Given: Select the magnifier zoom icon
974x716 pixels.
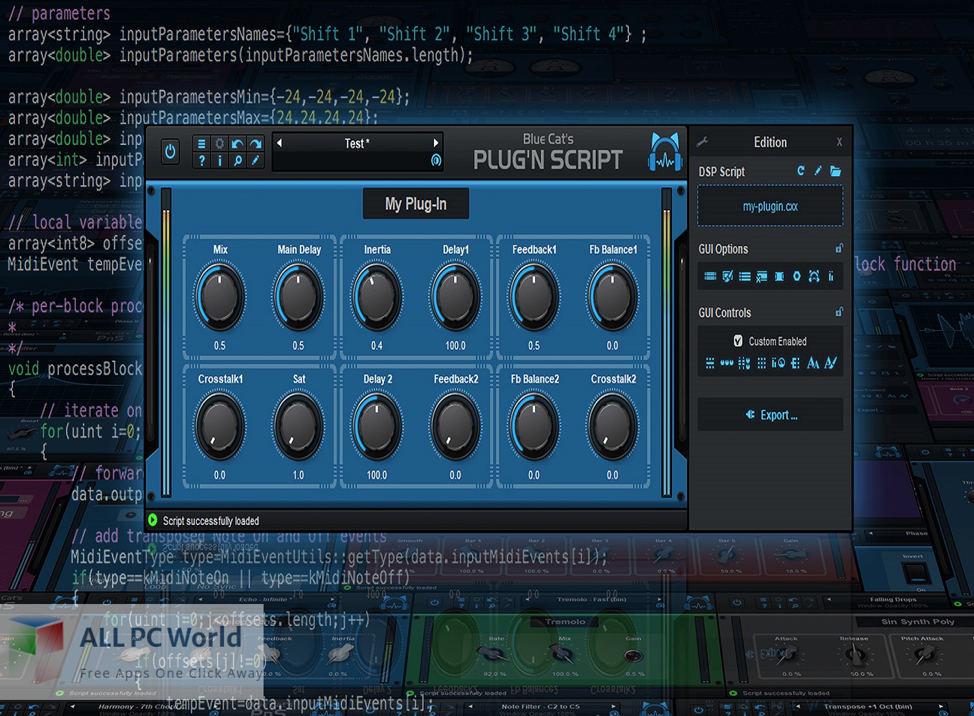Looking at the screenshot, I should point(237,160).
